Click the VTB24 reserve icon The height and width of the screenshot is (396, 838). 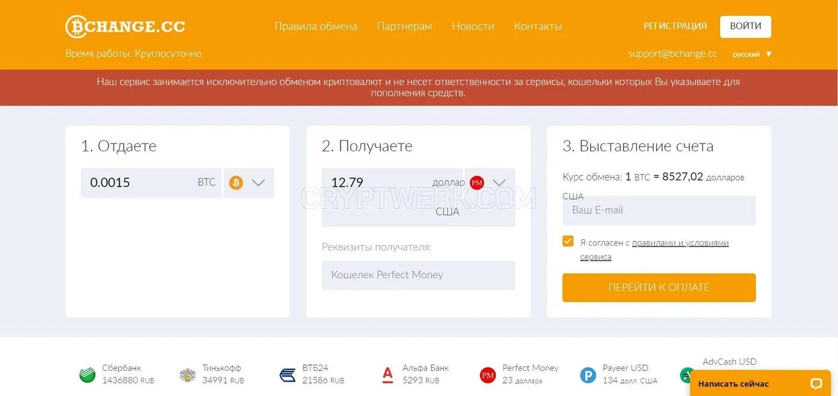coord(287,375)
